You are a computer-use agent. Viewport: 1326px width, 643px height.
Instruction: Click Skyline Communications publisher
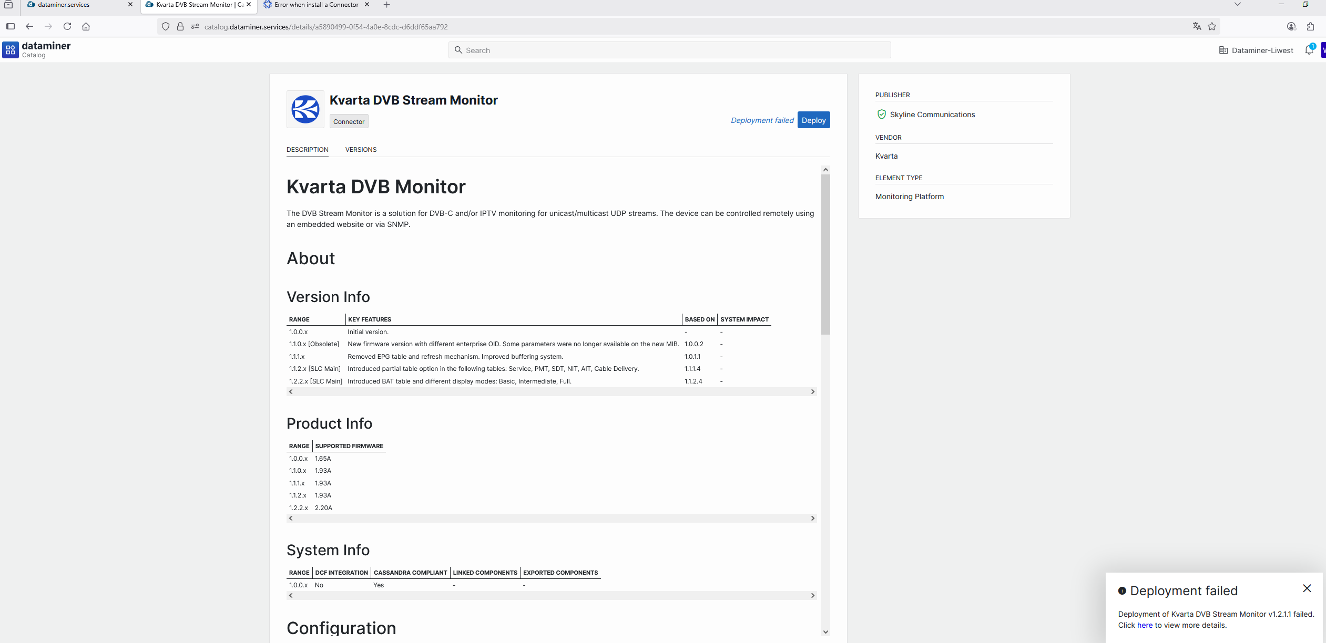click(932, 115)
